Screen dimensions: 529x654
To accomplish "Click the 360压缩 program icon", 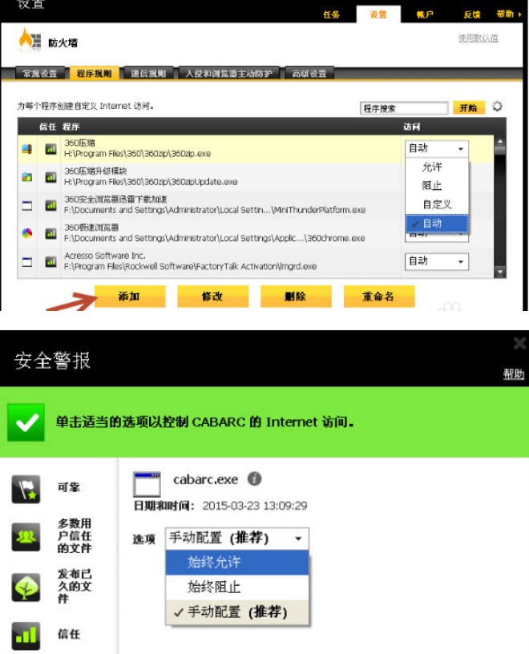I will 27,149.
